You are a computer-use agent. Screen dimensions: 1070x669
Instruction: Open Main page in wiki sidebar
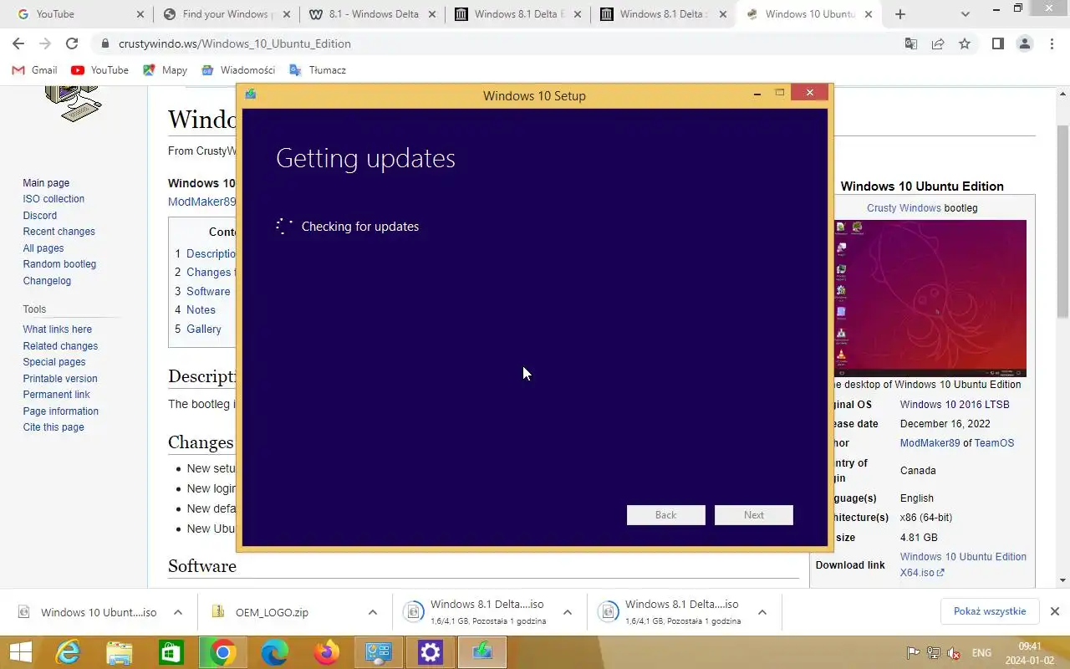coord(46,183)
